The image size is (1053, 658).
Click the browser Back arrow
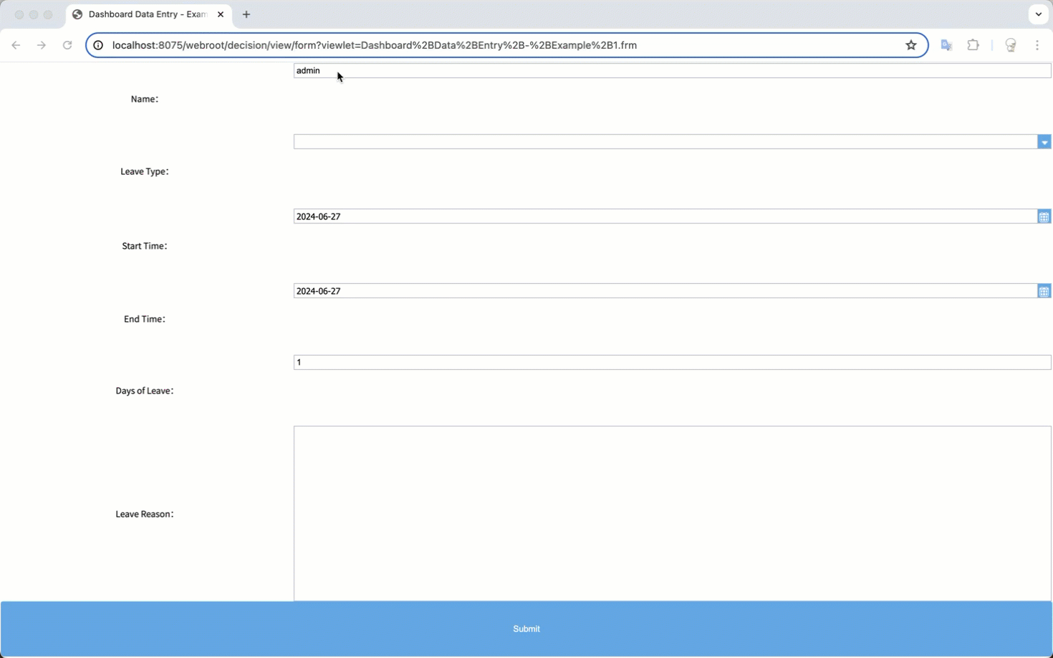click(16, 44)
